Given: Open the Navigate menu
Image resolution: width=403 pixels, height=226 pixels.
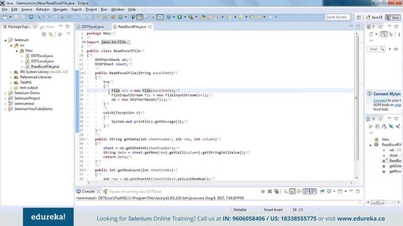Looking at the screenshot, I should pos(60,9).
